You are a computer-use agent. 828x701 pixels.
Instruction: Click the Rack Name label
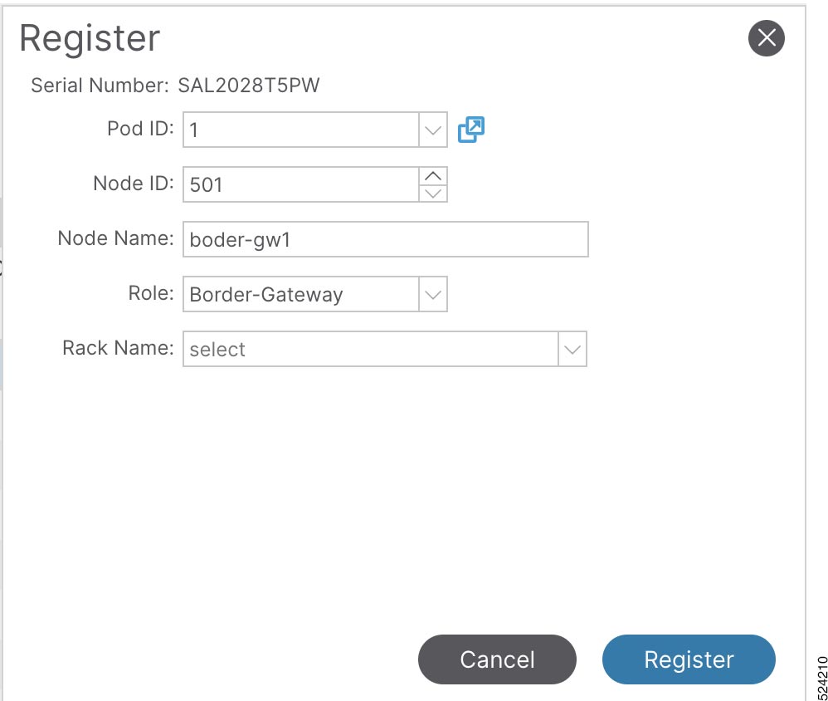coord(119,348)
